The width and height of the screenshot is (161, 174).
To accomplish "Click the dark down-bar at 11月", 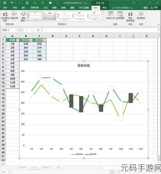I will [131, 98].
